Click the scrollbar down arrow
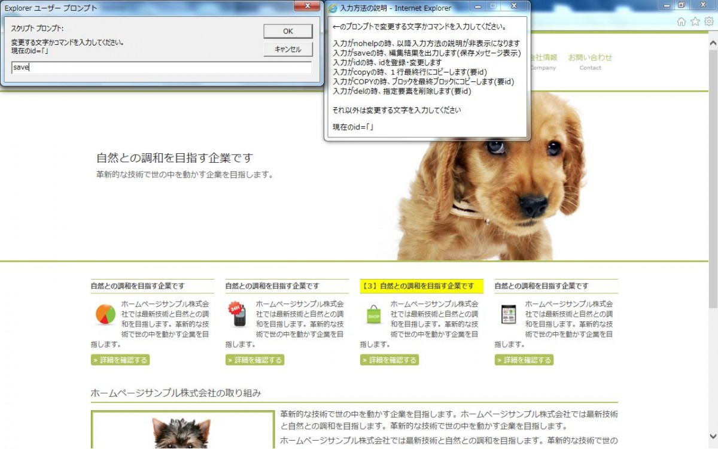 pos(713,436)
